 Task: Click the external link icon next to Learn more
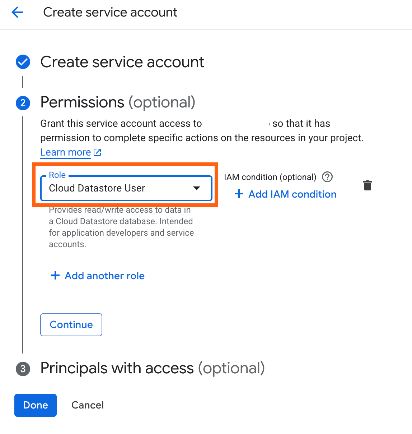click(x=97, y=152)
